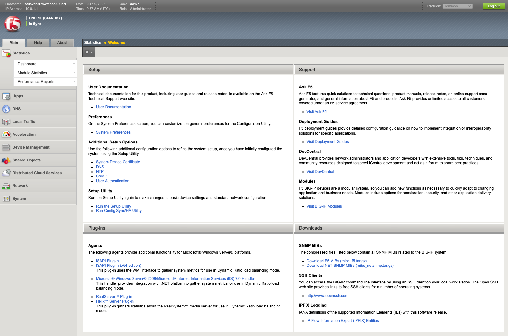This screenshot has height=336, width=508.
Task: Click Visit Deployment Guides link
Action: pyautogui.click(x=327, y=142)
